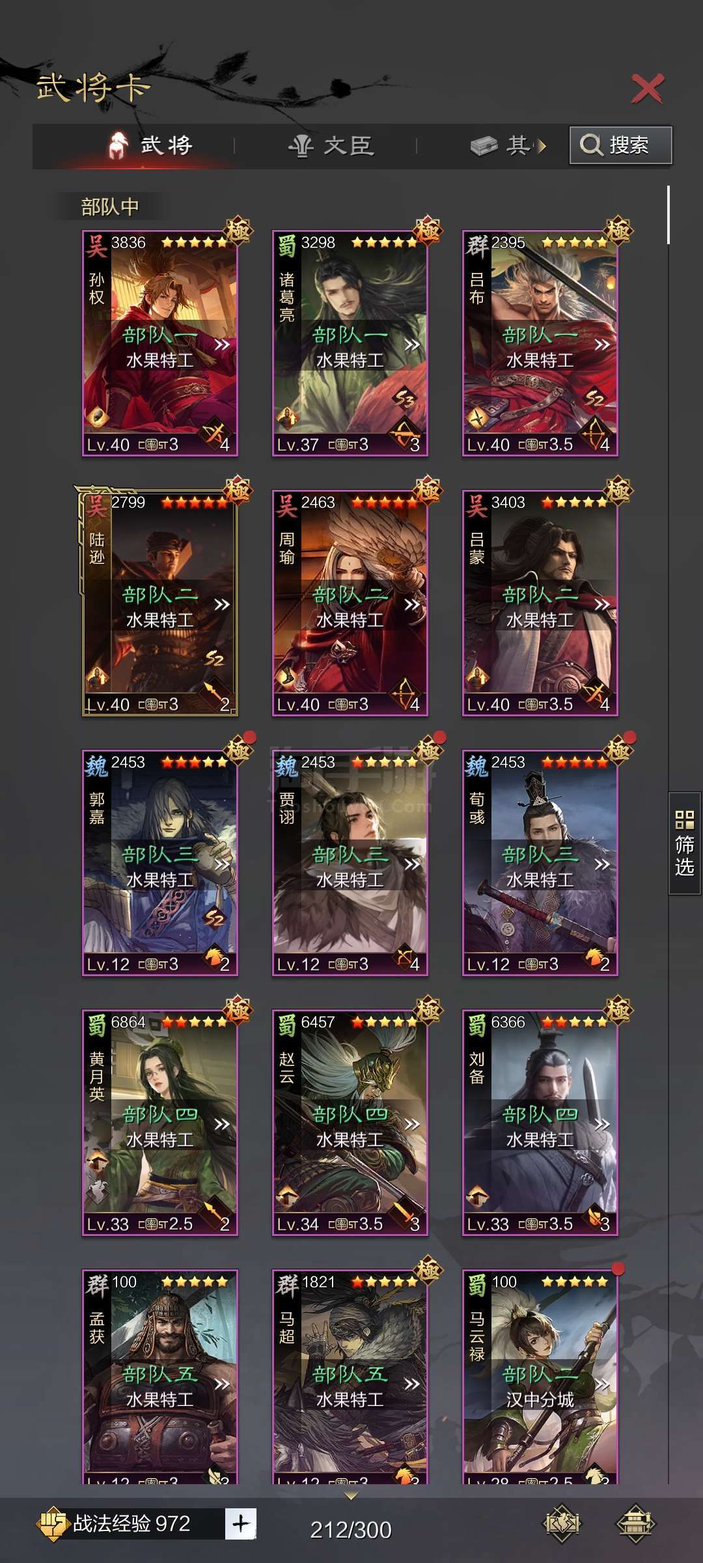The height and width of the screenshot is (1563, 703).
Task: Expand arrows on 诸葛亮 部队一 label
Action: [x=412, y=345]
